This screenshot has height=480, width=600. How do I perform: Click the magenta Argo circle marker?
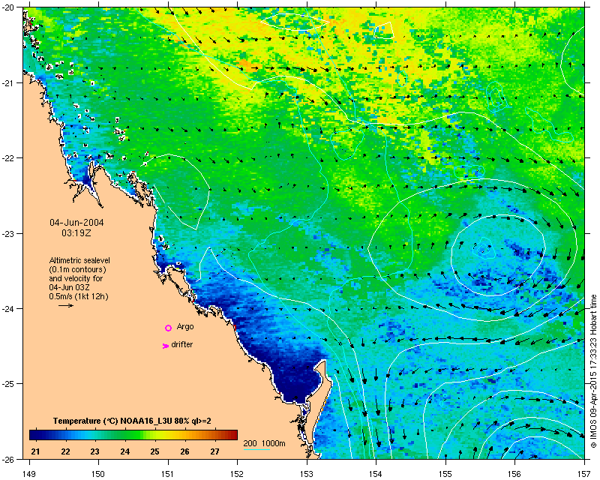click(x=168, y=328)
